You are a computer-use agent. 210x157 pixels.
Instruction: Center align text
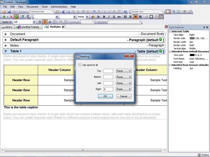click(130, 17)
